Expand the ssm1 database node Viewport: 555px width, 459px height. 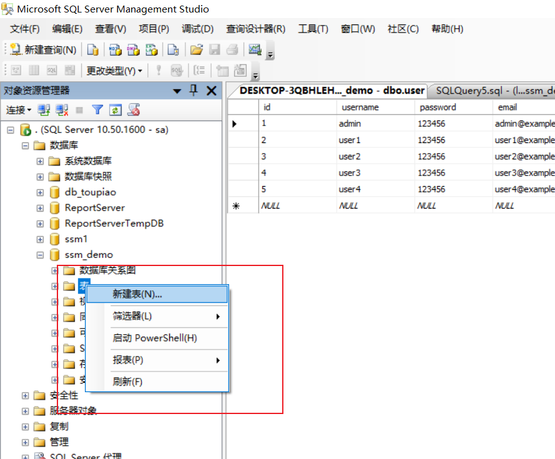coord(40,239)
